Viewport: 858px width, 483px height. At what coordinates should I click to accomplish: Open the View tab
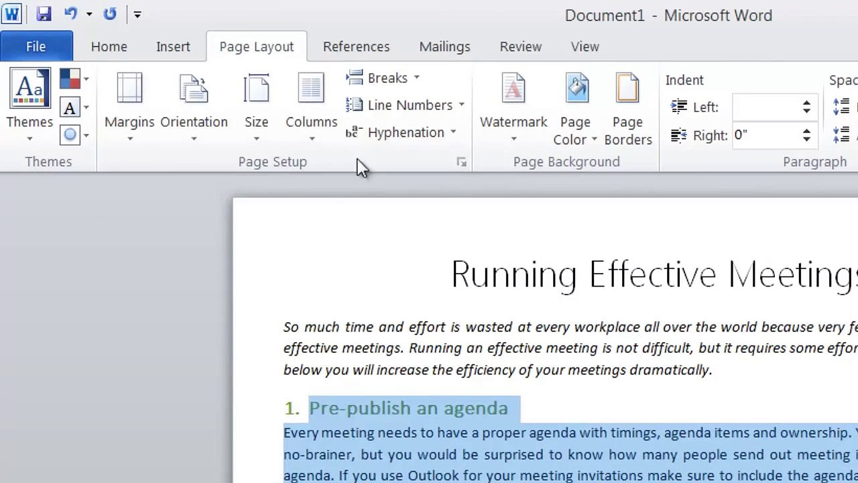click(x=585, y=46)
